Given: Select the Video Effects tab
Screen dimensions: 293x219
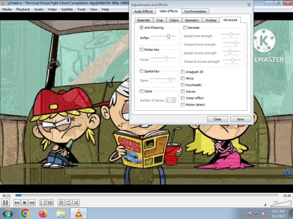Looking at the screenshot, I should [x=168, y=11].
